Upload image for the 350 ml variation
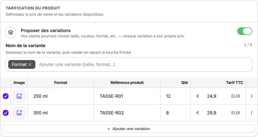This screenshot has height=137, width=258. tap(19, 113)
